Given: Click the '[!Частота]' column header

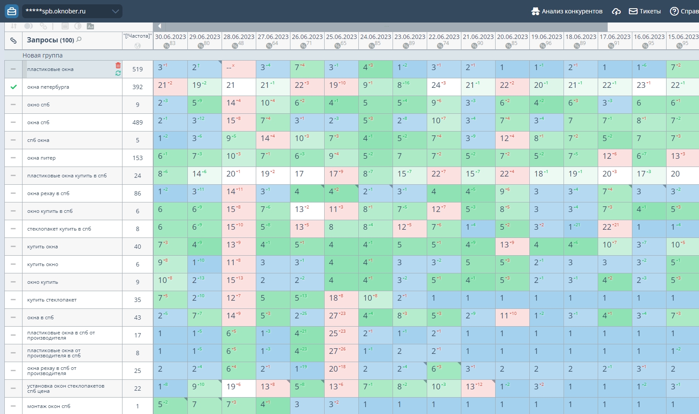Looking at the screenshot, I should click(x=138, y=36).
